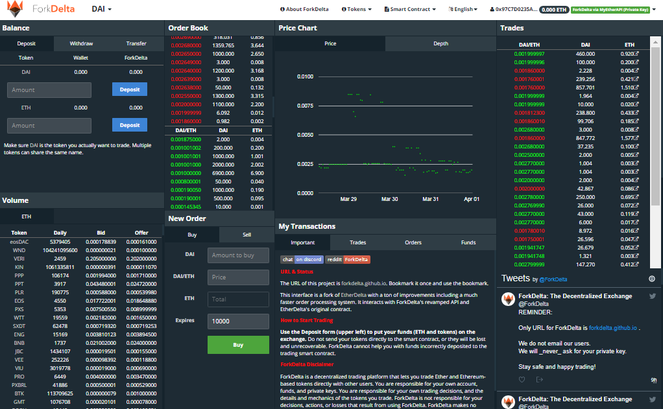
Task: Click the ForkDelta fox logo
Action: pos(15,9)
